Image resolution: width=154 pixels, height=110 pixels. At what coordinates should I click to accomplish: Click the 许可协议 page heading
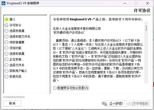pyautogui.click(x=142, y=10)
